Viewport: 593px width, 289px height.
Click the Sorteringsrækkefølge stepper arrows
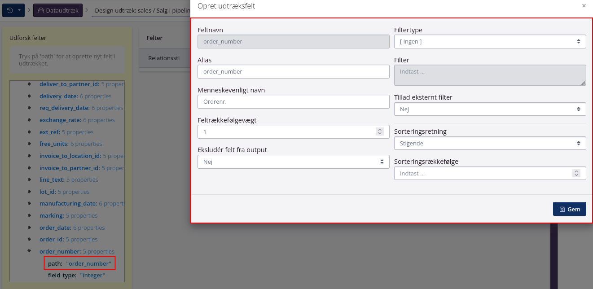point(576,173)
